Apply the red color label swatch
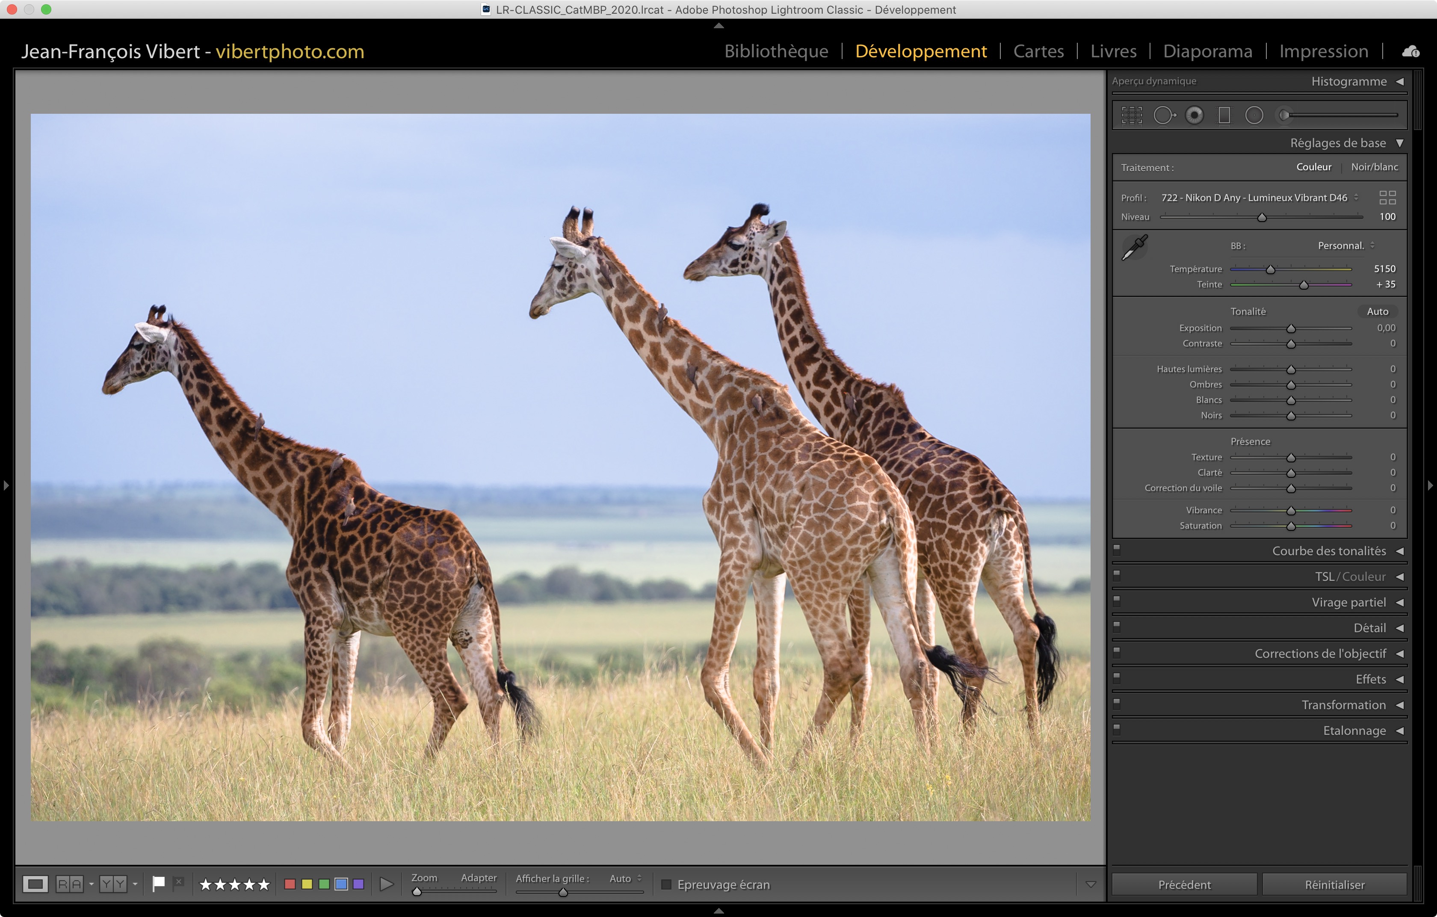Viewport: 1437px width, 917px height. click(290, 884)
